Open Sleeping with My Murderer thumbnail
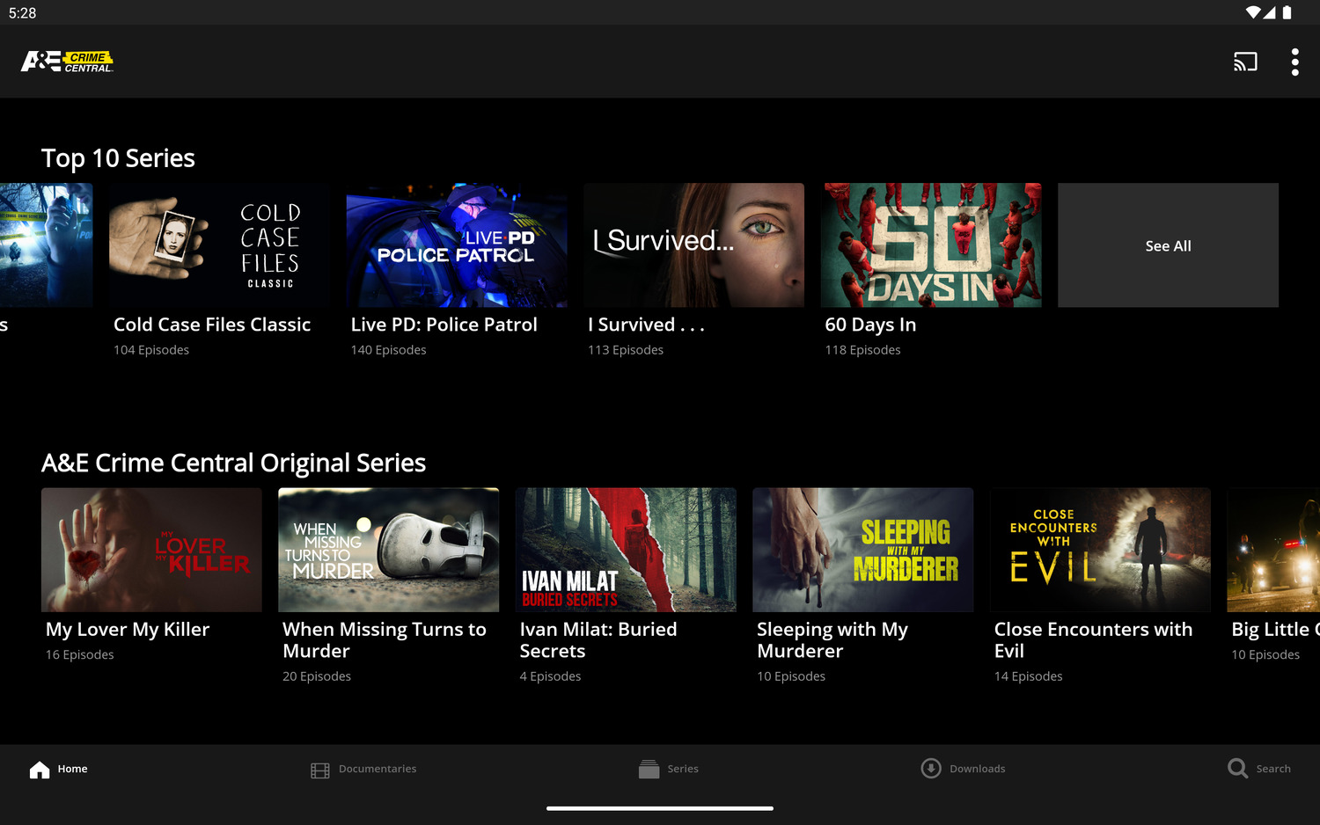This screenshot has height=825, width=1320. pos(862,550)
